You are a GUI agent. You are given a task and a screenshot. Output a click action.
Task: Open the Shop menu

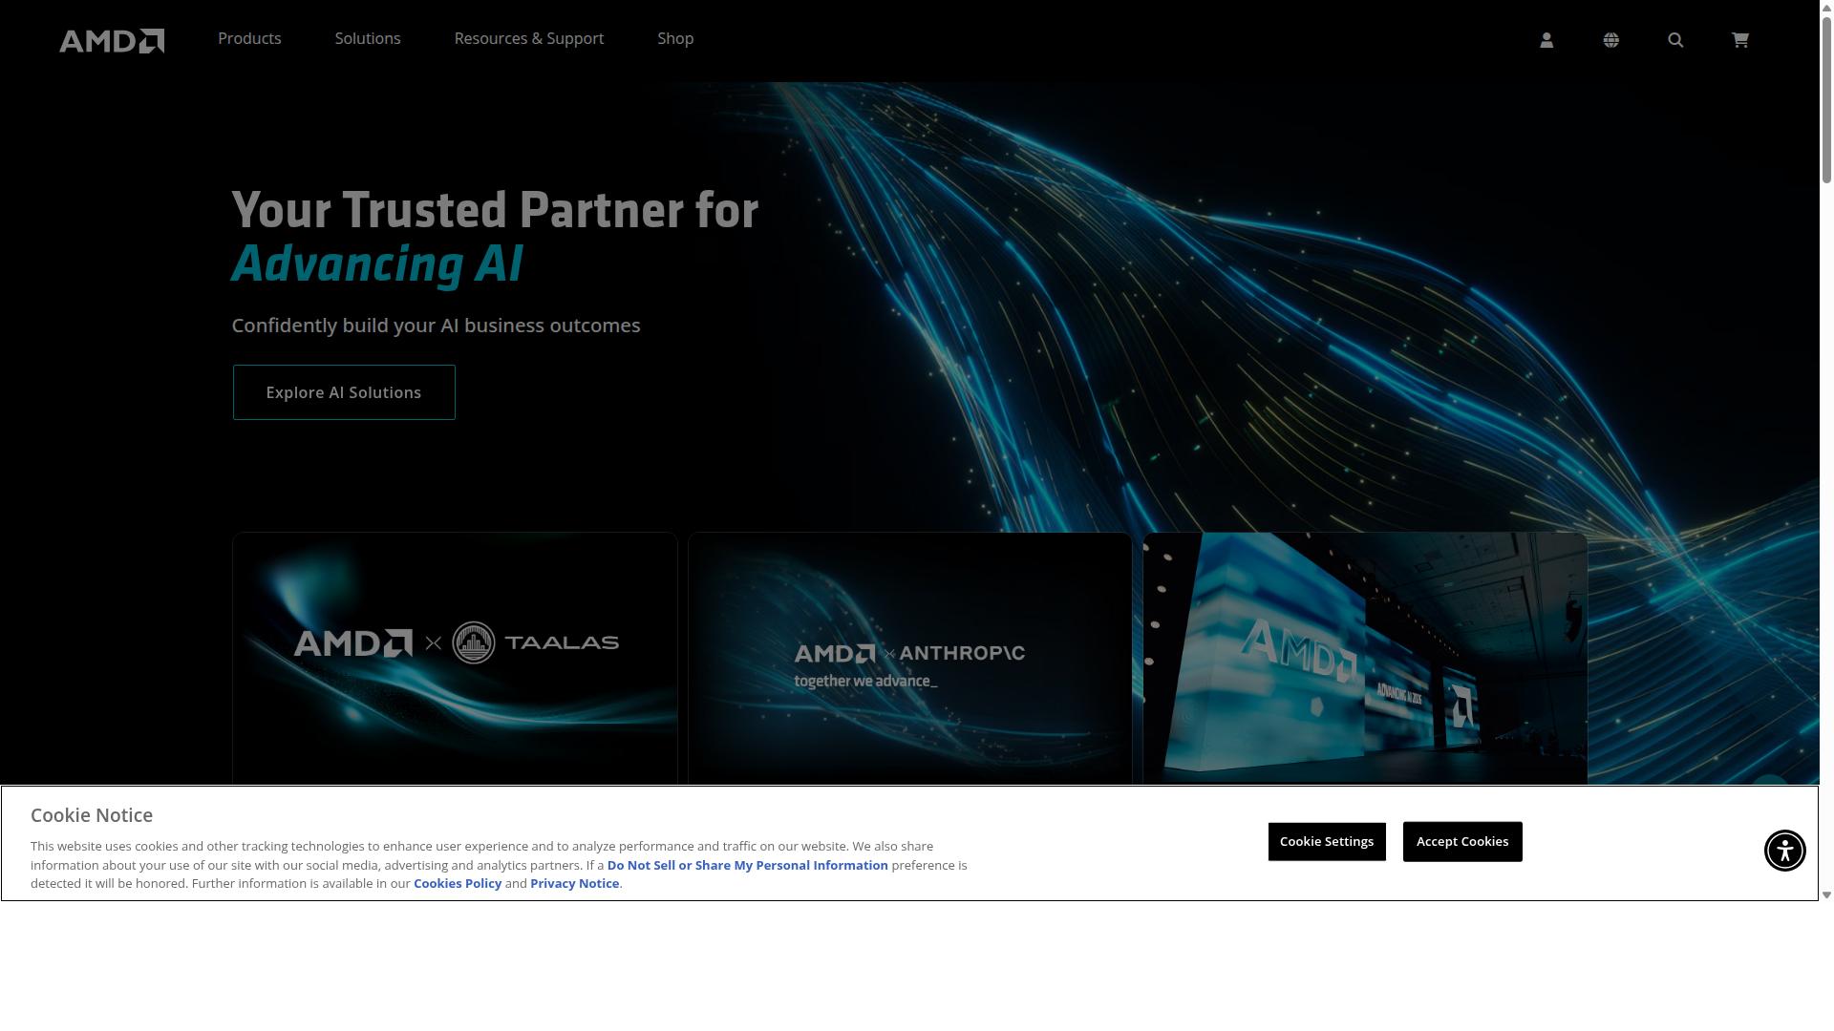[x=675, y=38]
